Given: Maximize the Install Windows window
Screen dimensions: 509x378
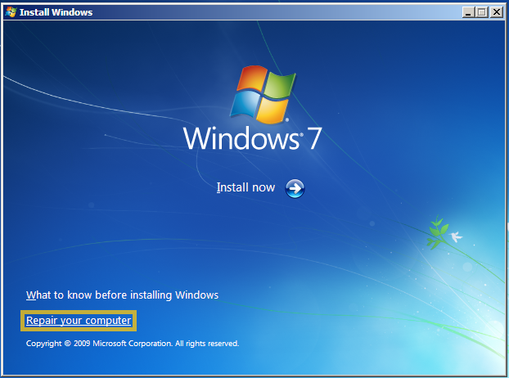Looking at the screenshot, I should coord(482,12).
